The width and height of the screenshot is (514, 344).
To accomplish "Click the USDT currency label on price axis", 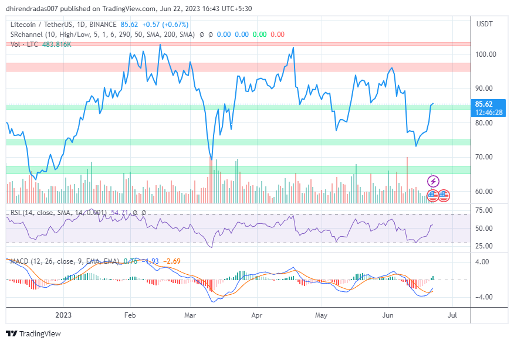I will click(485, 24).
